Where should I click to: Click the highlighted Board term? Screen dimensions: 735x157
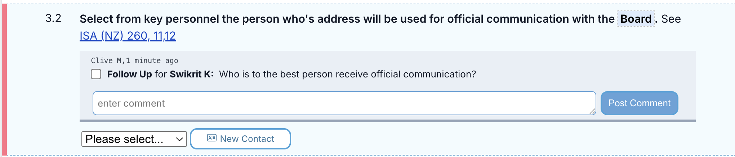coord(636,19)
